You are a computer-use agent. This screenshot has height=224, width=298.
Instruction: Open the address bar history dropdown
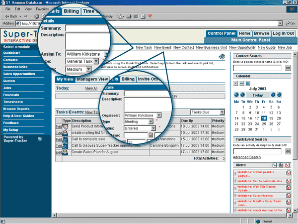click(280, 23)
